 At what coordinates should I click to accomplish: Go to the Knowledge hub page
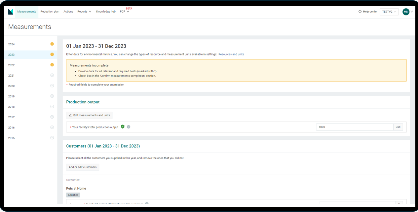(x=106, y=12)
